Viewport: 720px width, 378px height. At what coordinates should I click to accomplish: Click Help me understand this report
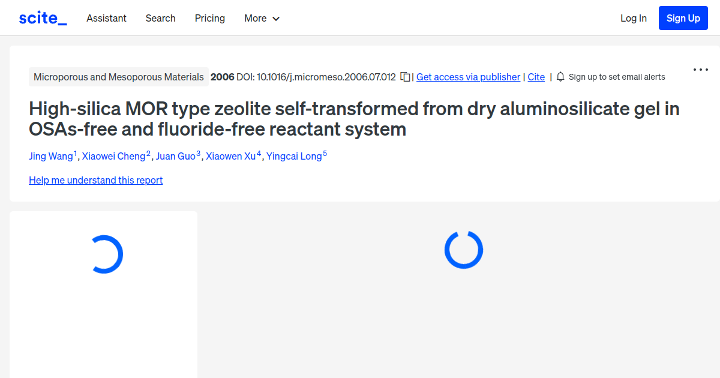(96, 180)
